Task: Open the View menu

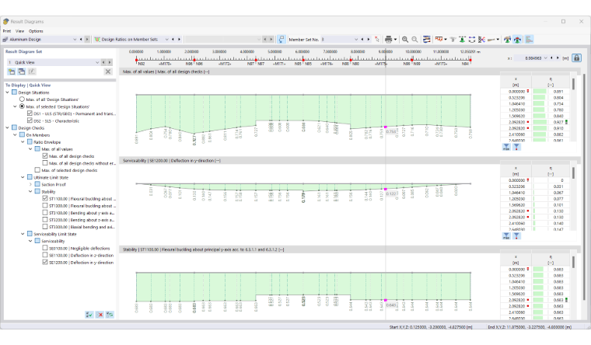Action: (19, 31)
